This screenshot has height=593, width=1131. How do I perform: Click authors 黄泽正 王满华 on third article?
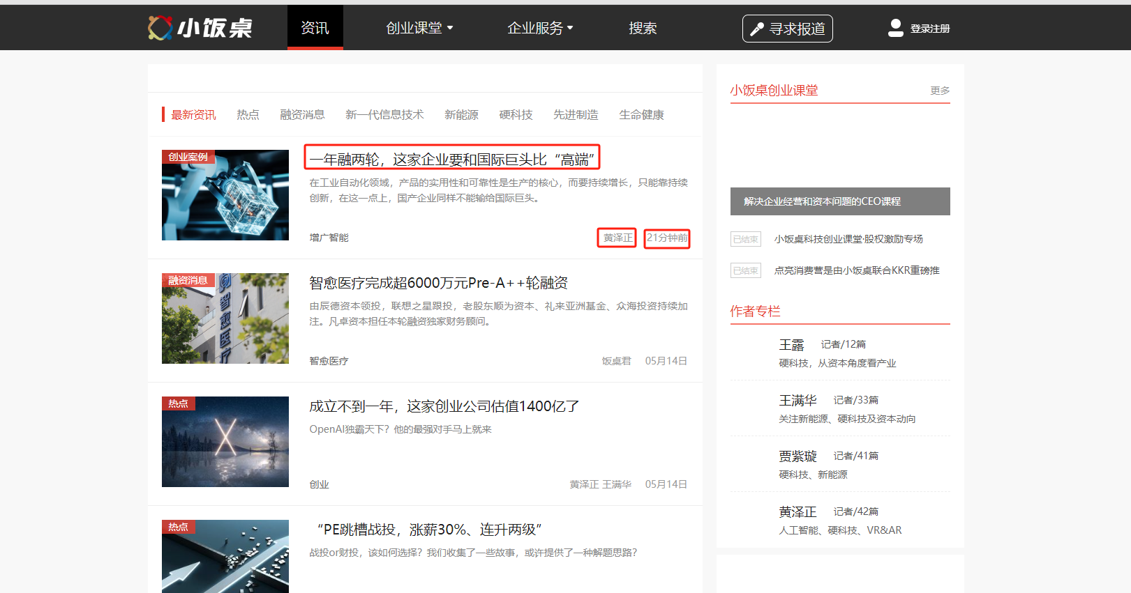(600, 484)
